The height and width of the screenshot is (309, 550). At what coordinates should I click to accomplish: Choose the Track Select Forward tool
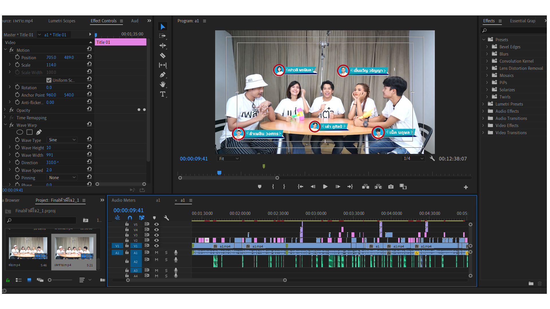[163, 36]
